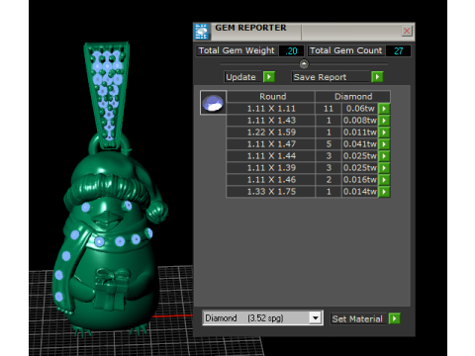Click the Total Gem Count value 27
Image resolution: width=475 pixels, height=356 pixels.
[x=399, y=50]
